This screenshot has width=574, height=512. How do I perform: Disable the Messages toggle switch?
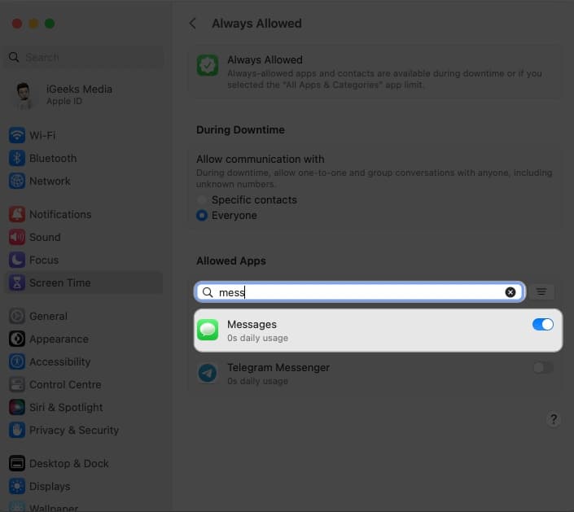click(x=542, y=324)
